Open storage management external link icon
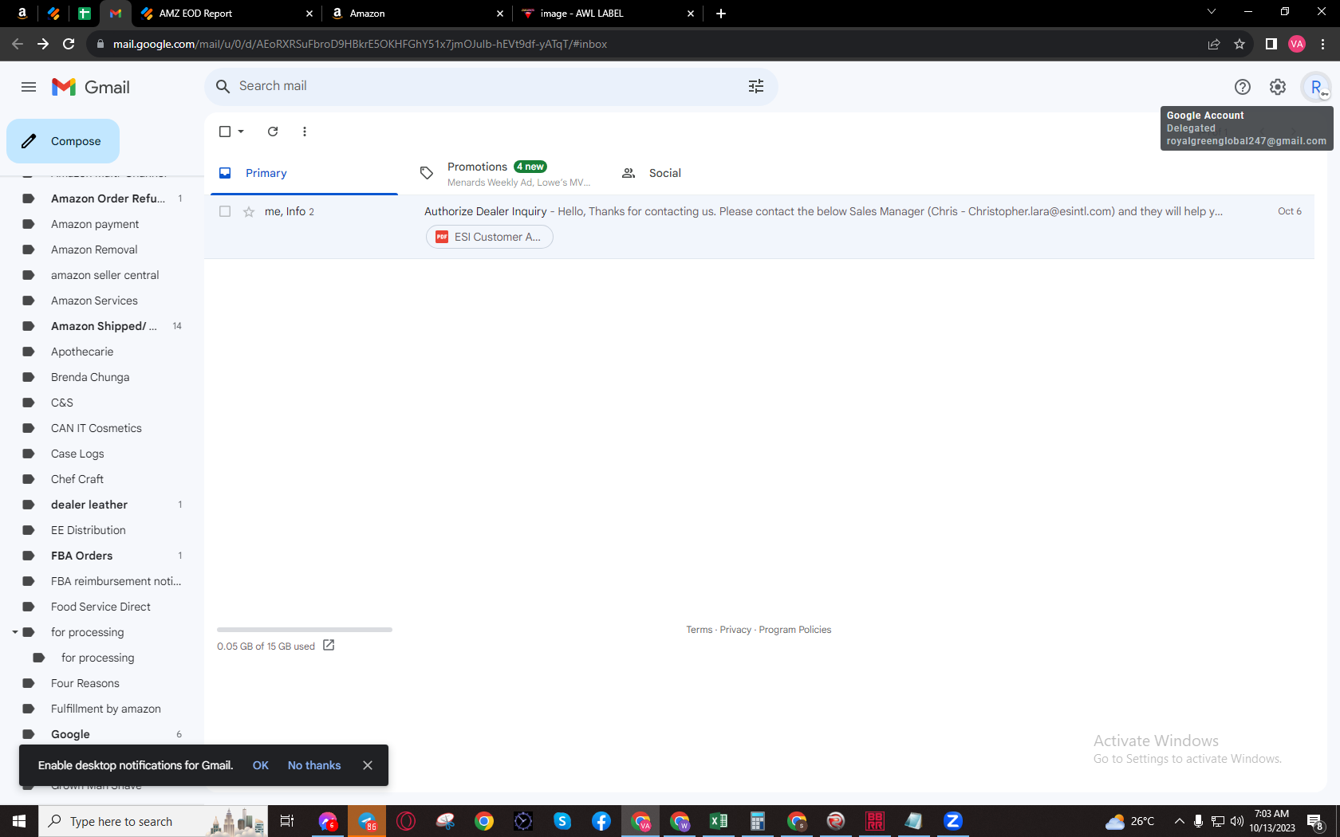The width and height of the screenshot is (1340, 837). pos(329,645)
